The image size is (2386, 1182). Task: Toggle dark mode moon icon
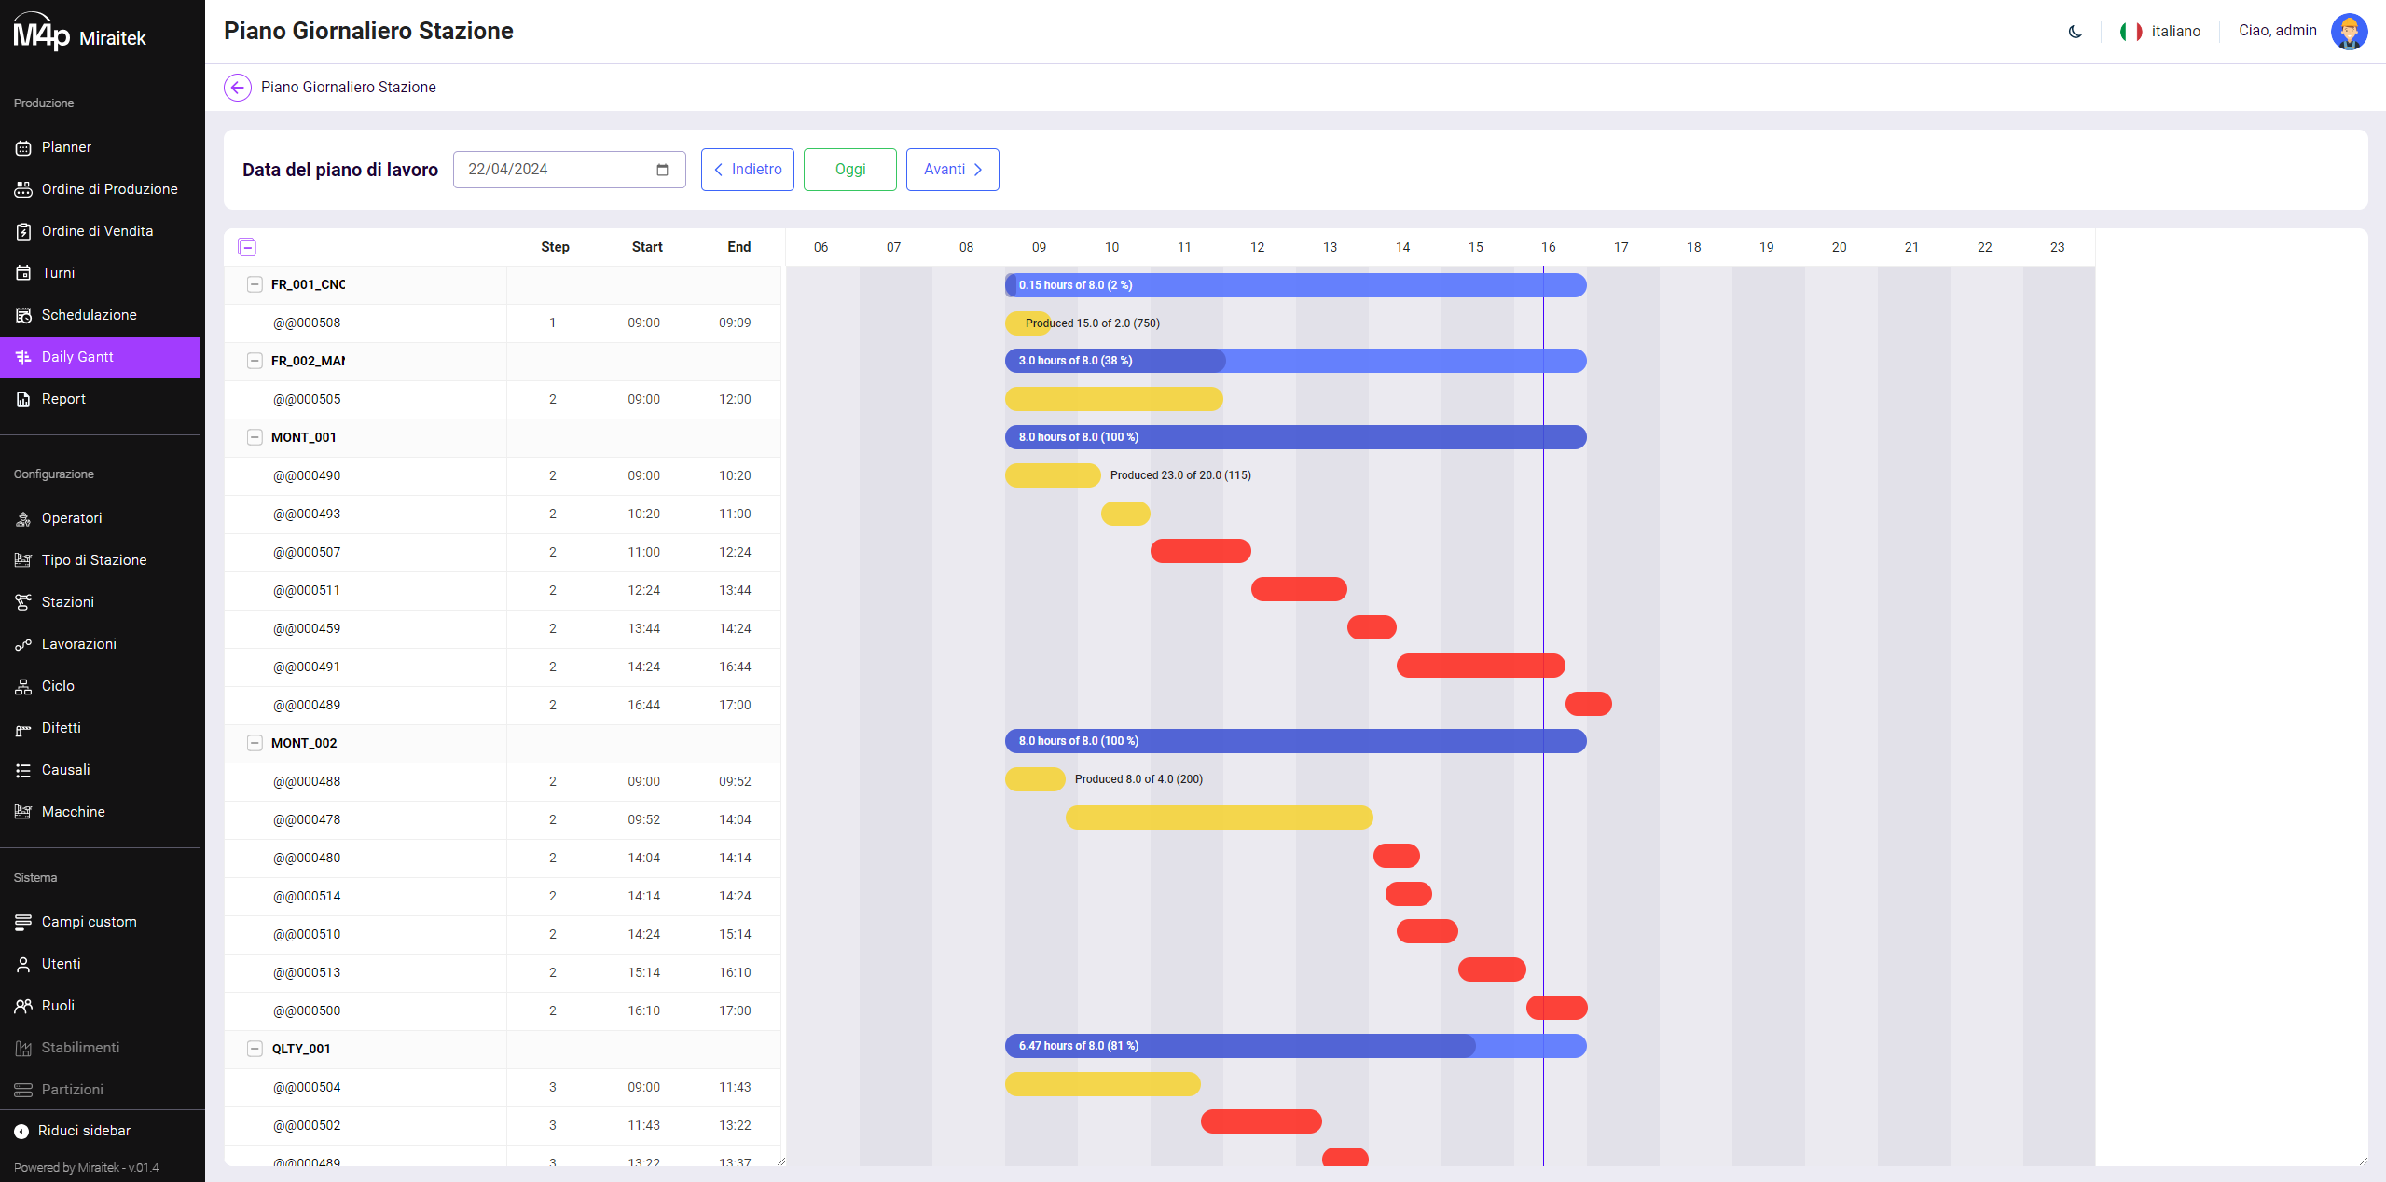click(2075, 32)
